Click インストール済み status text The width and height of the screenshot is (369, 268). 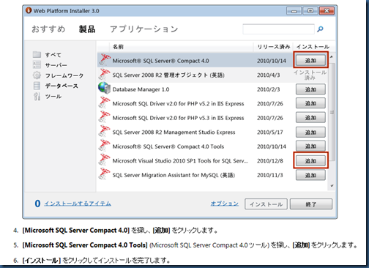click(x=310, y=75)
